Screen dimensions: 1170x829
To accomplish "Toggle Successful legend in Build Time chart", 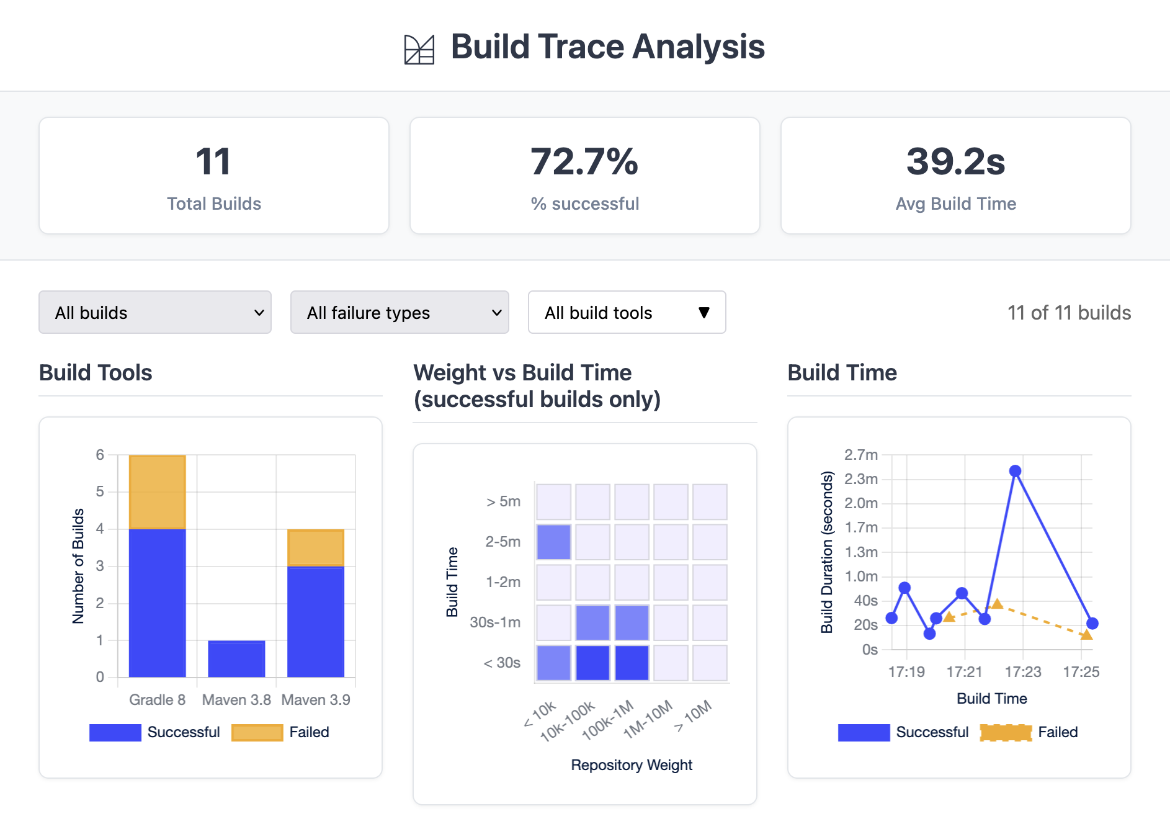I will 903,732.
